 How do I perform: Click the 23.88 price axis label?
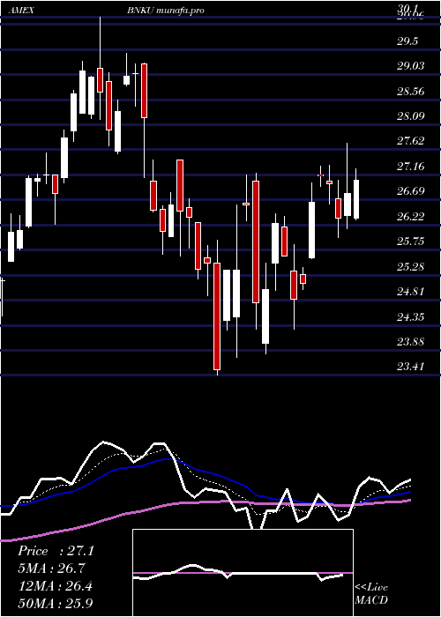410,342
